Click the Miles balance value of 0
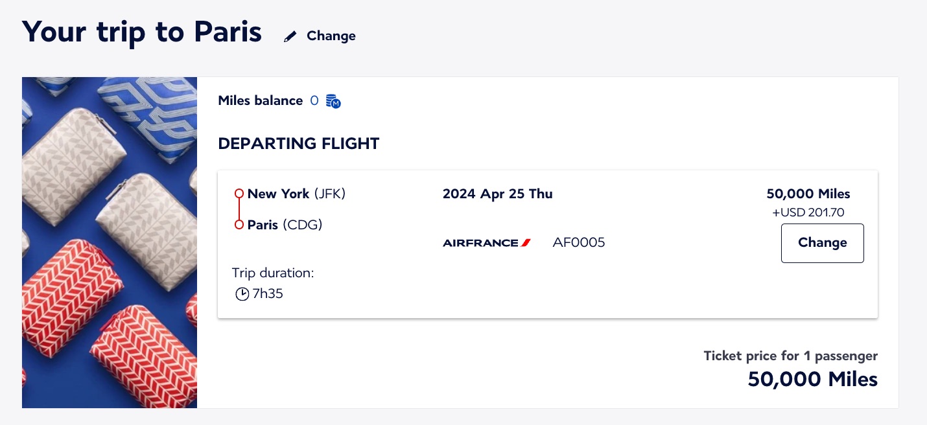This screenshot has width=927, height=425. pyautogui.click(x=314, y=101)
